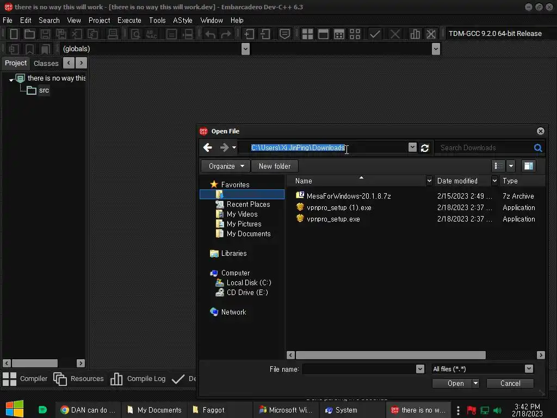Toggle the preview pane button
Viewport: 557px width, 418px height.
[x=529, y=166]
